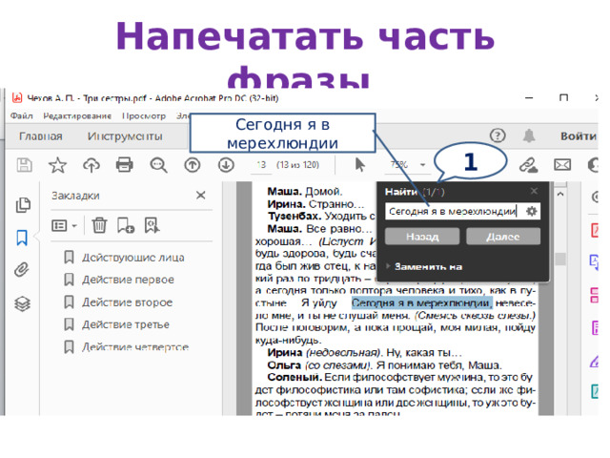The height and width of the screenshot is (458, 610).
Task: Switch to Главная tab
Action: pyautogui.click(x=41, y=136)
